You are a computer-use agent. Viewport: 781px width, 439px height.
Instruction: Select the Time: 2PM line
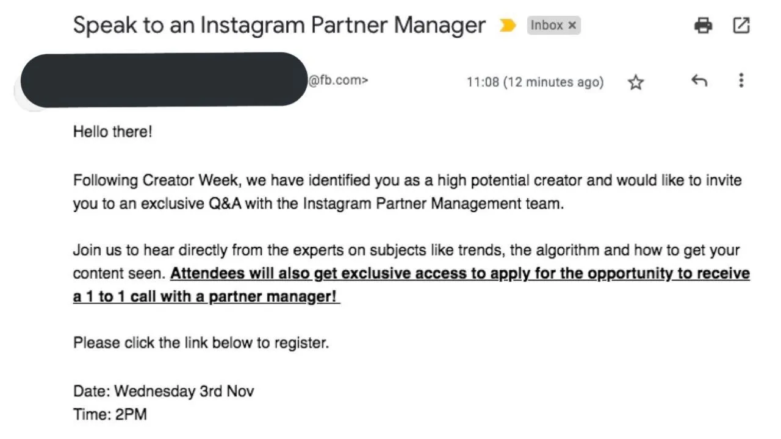(110, 415)
